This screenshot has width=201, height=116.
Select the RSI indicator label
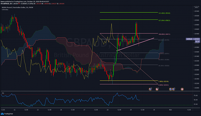pos(3,93)
